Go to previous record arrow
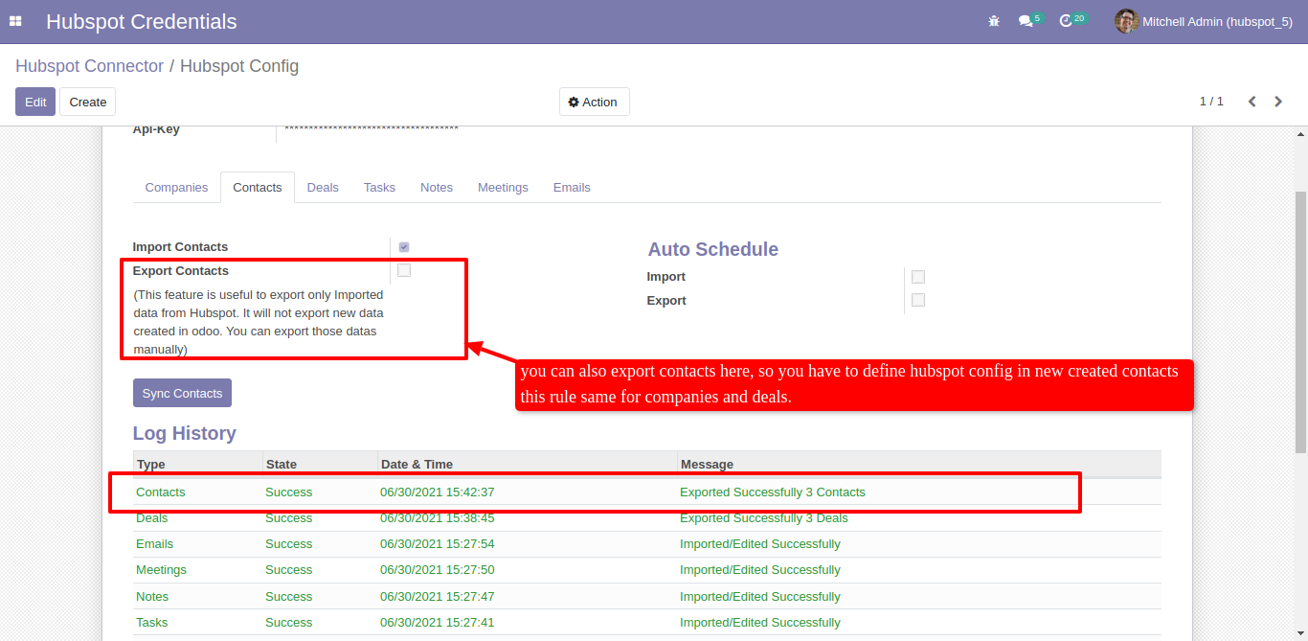1308x641 pixels. 1252,102
